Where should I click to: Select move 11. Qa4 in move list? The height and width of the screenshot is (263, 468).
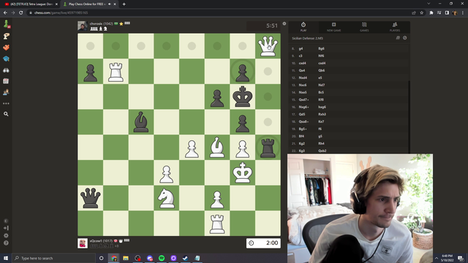(x=302, y=70)
